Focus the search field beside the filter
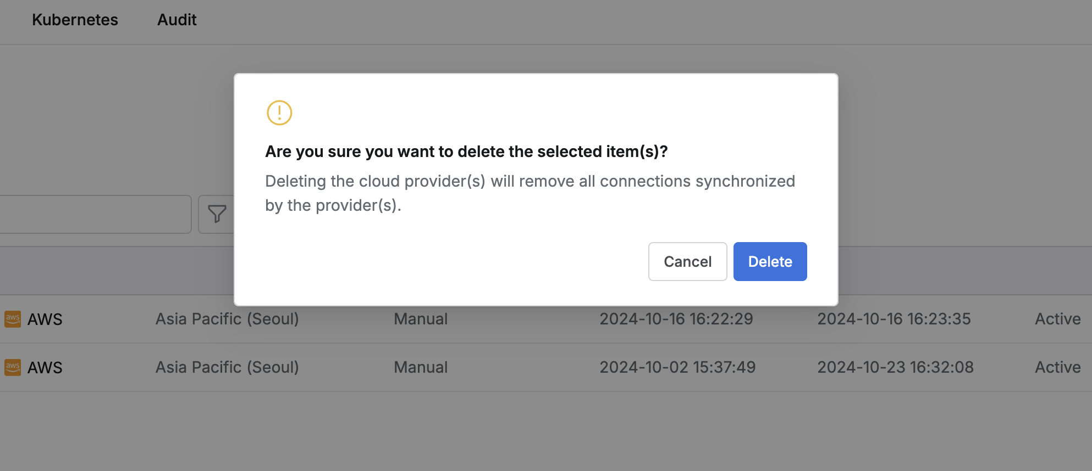 tap(93, 214)
